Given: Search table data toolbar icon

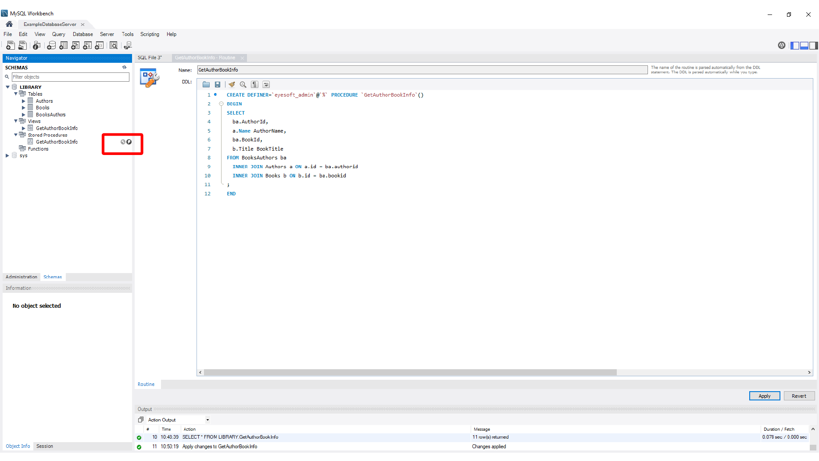Looking at the screenshot, I should [114, 45].
